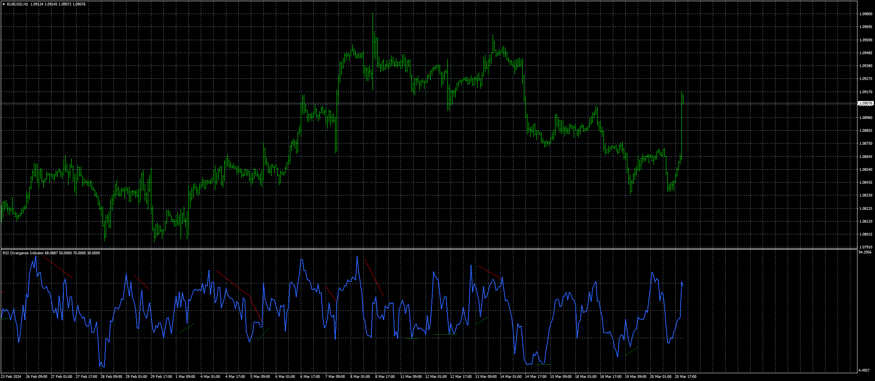
Task: Click the 29 Feb 17:00 time label
Action: (x=161, y=377)
